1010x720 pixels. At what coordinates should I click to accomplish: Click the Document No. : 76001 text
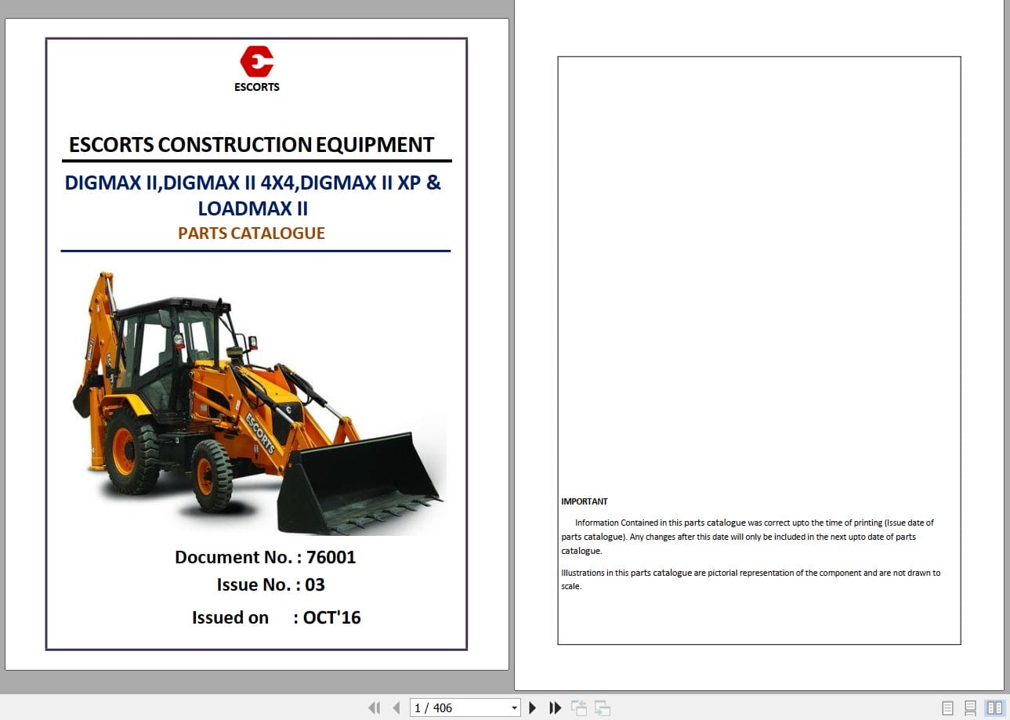265,557
